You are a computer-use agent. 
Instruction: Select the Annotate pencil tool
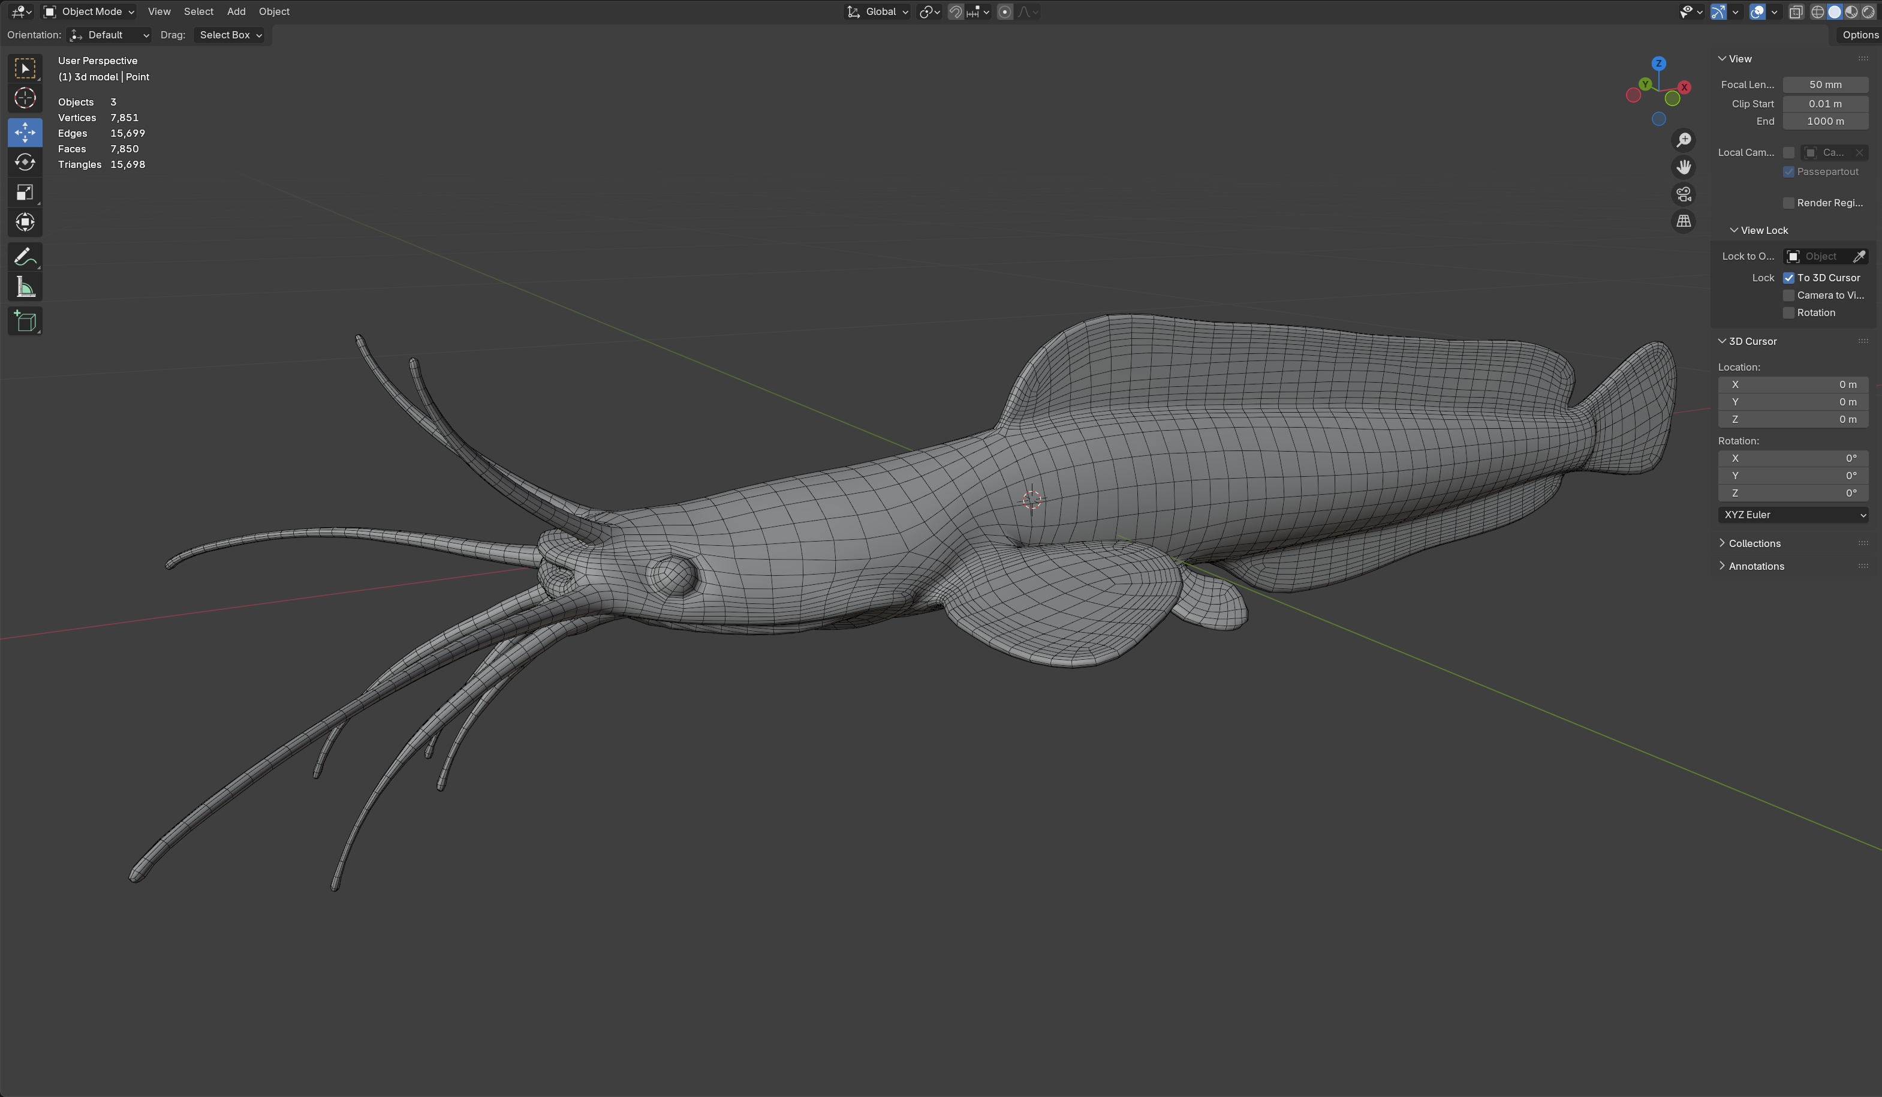[25, 257]
